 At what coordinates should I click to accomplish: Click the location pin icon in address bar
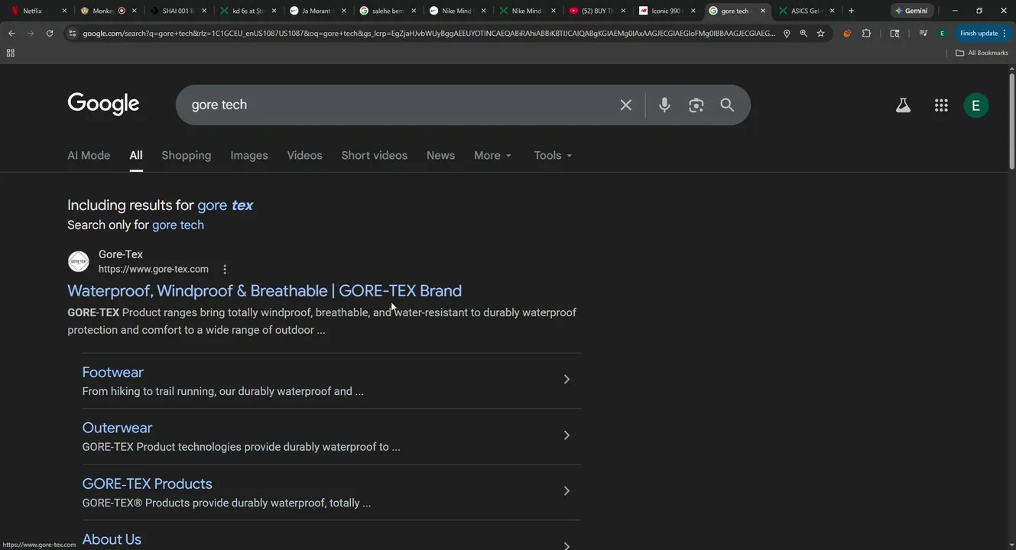787,34
